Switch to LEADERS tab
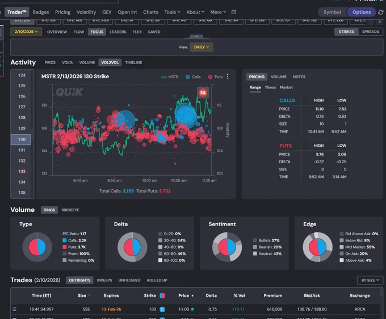The height and width of the screenshot is (319, 386). pyautogui.click(x=118, y=32)
